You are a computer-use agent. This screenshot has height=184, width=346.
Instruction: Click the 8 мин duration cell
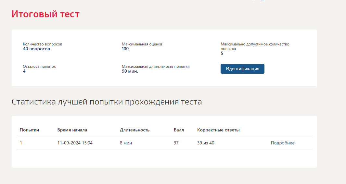pos(126,143)
